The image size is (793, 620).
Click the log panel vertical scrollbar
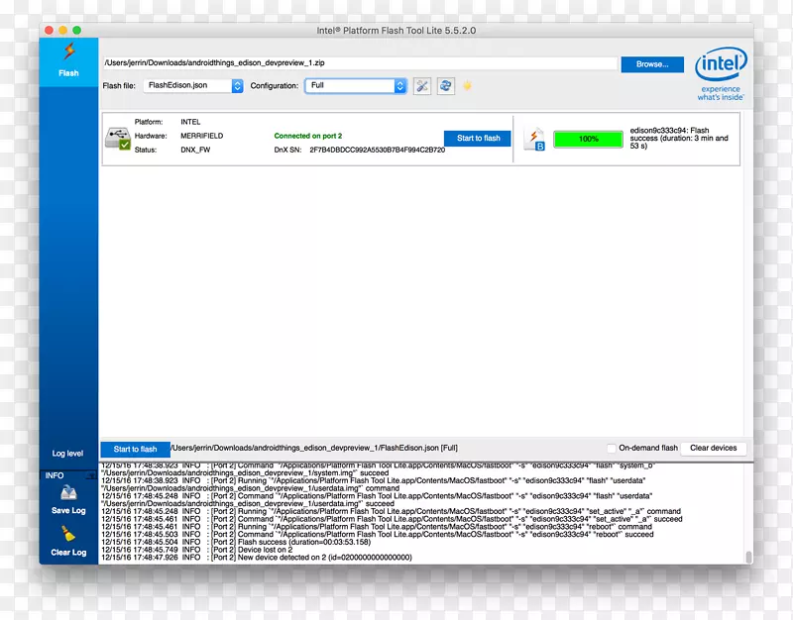pos(748,513)
